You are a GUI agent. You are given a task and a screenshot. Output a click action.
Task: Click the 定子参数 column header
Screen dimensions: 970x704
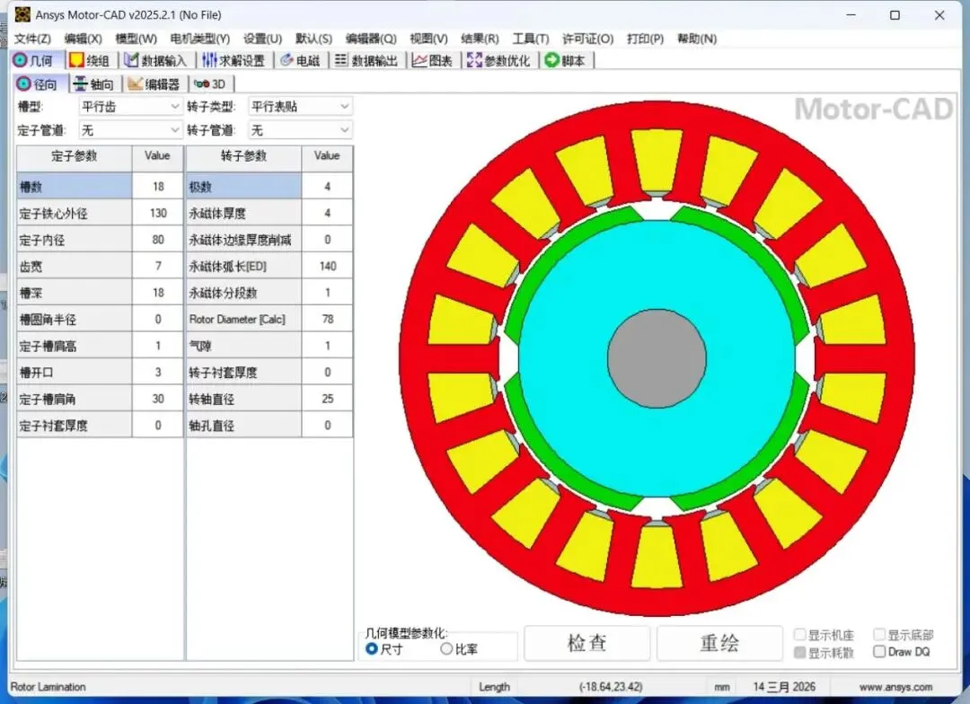click(75, 156)
